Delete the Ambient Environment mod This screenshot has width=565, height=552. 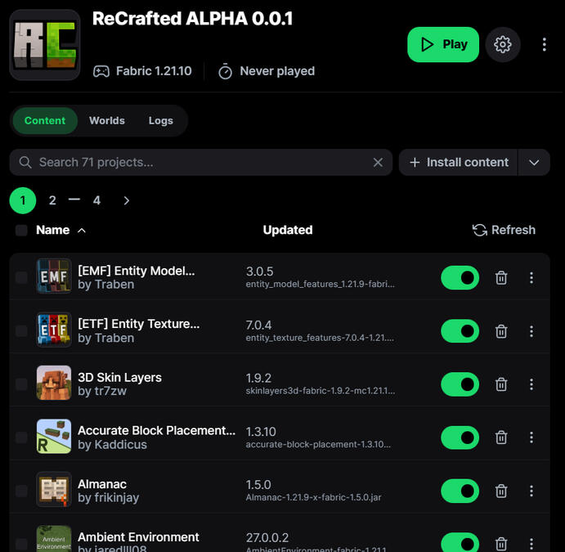tap(501, 544)
